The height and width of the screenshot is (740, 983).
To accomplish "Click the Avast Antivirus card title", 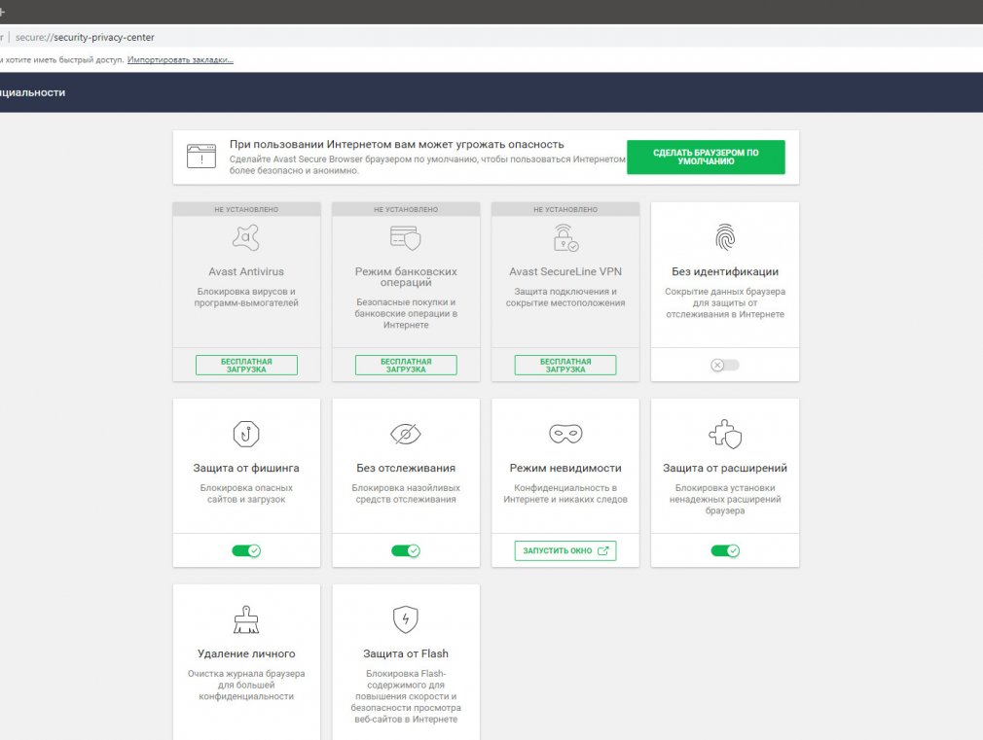I will tap(245, 271).
